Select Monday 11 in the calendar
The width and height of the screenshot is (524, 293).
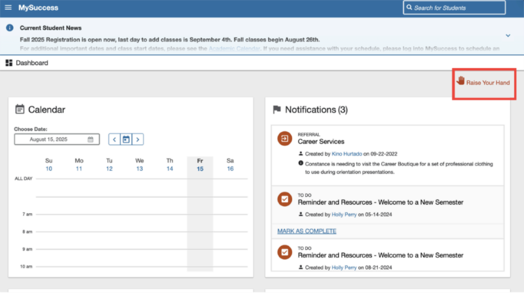(79, 169)
